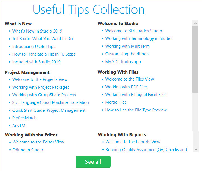Open Welcome to the Projects View
202x171 pixels.
click(x=40, y=79)
